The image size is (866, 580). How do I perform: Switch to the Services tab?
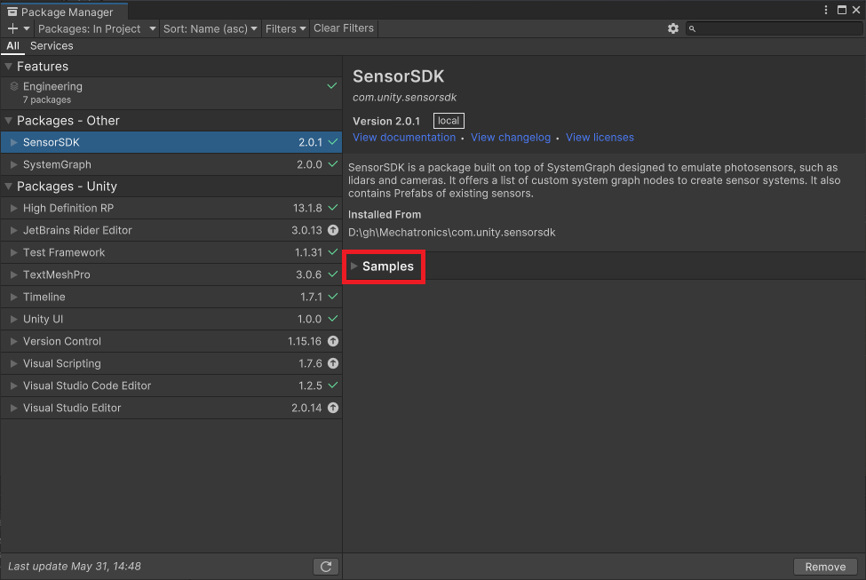point(52,46)
